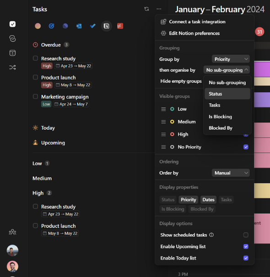Choose Is Blocking sub-grouping option
The width and height of the screenshot is (270, 277).
(227, 117)
